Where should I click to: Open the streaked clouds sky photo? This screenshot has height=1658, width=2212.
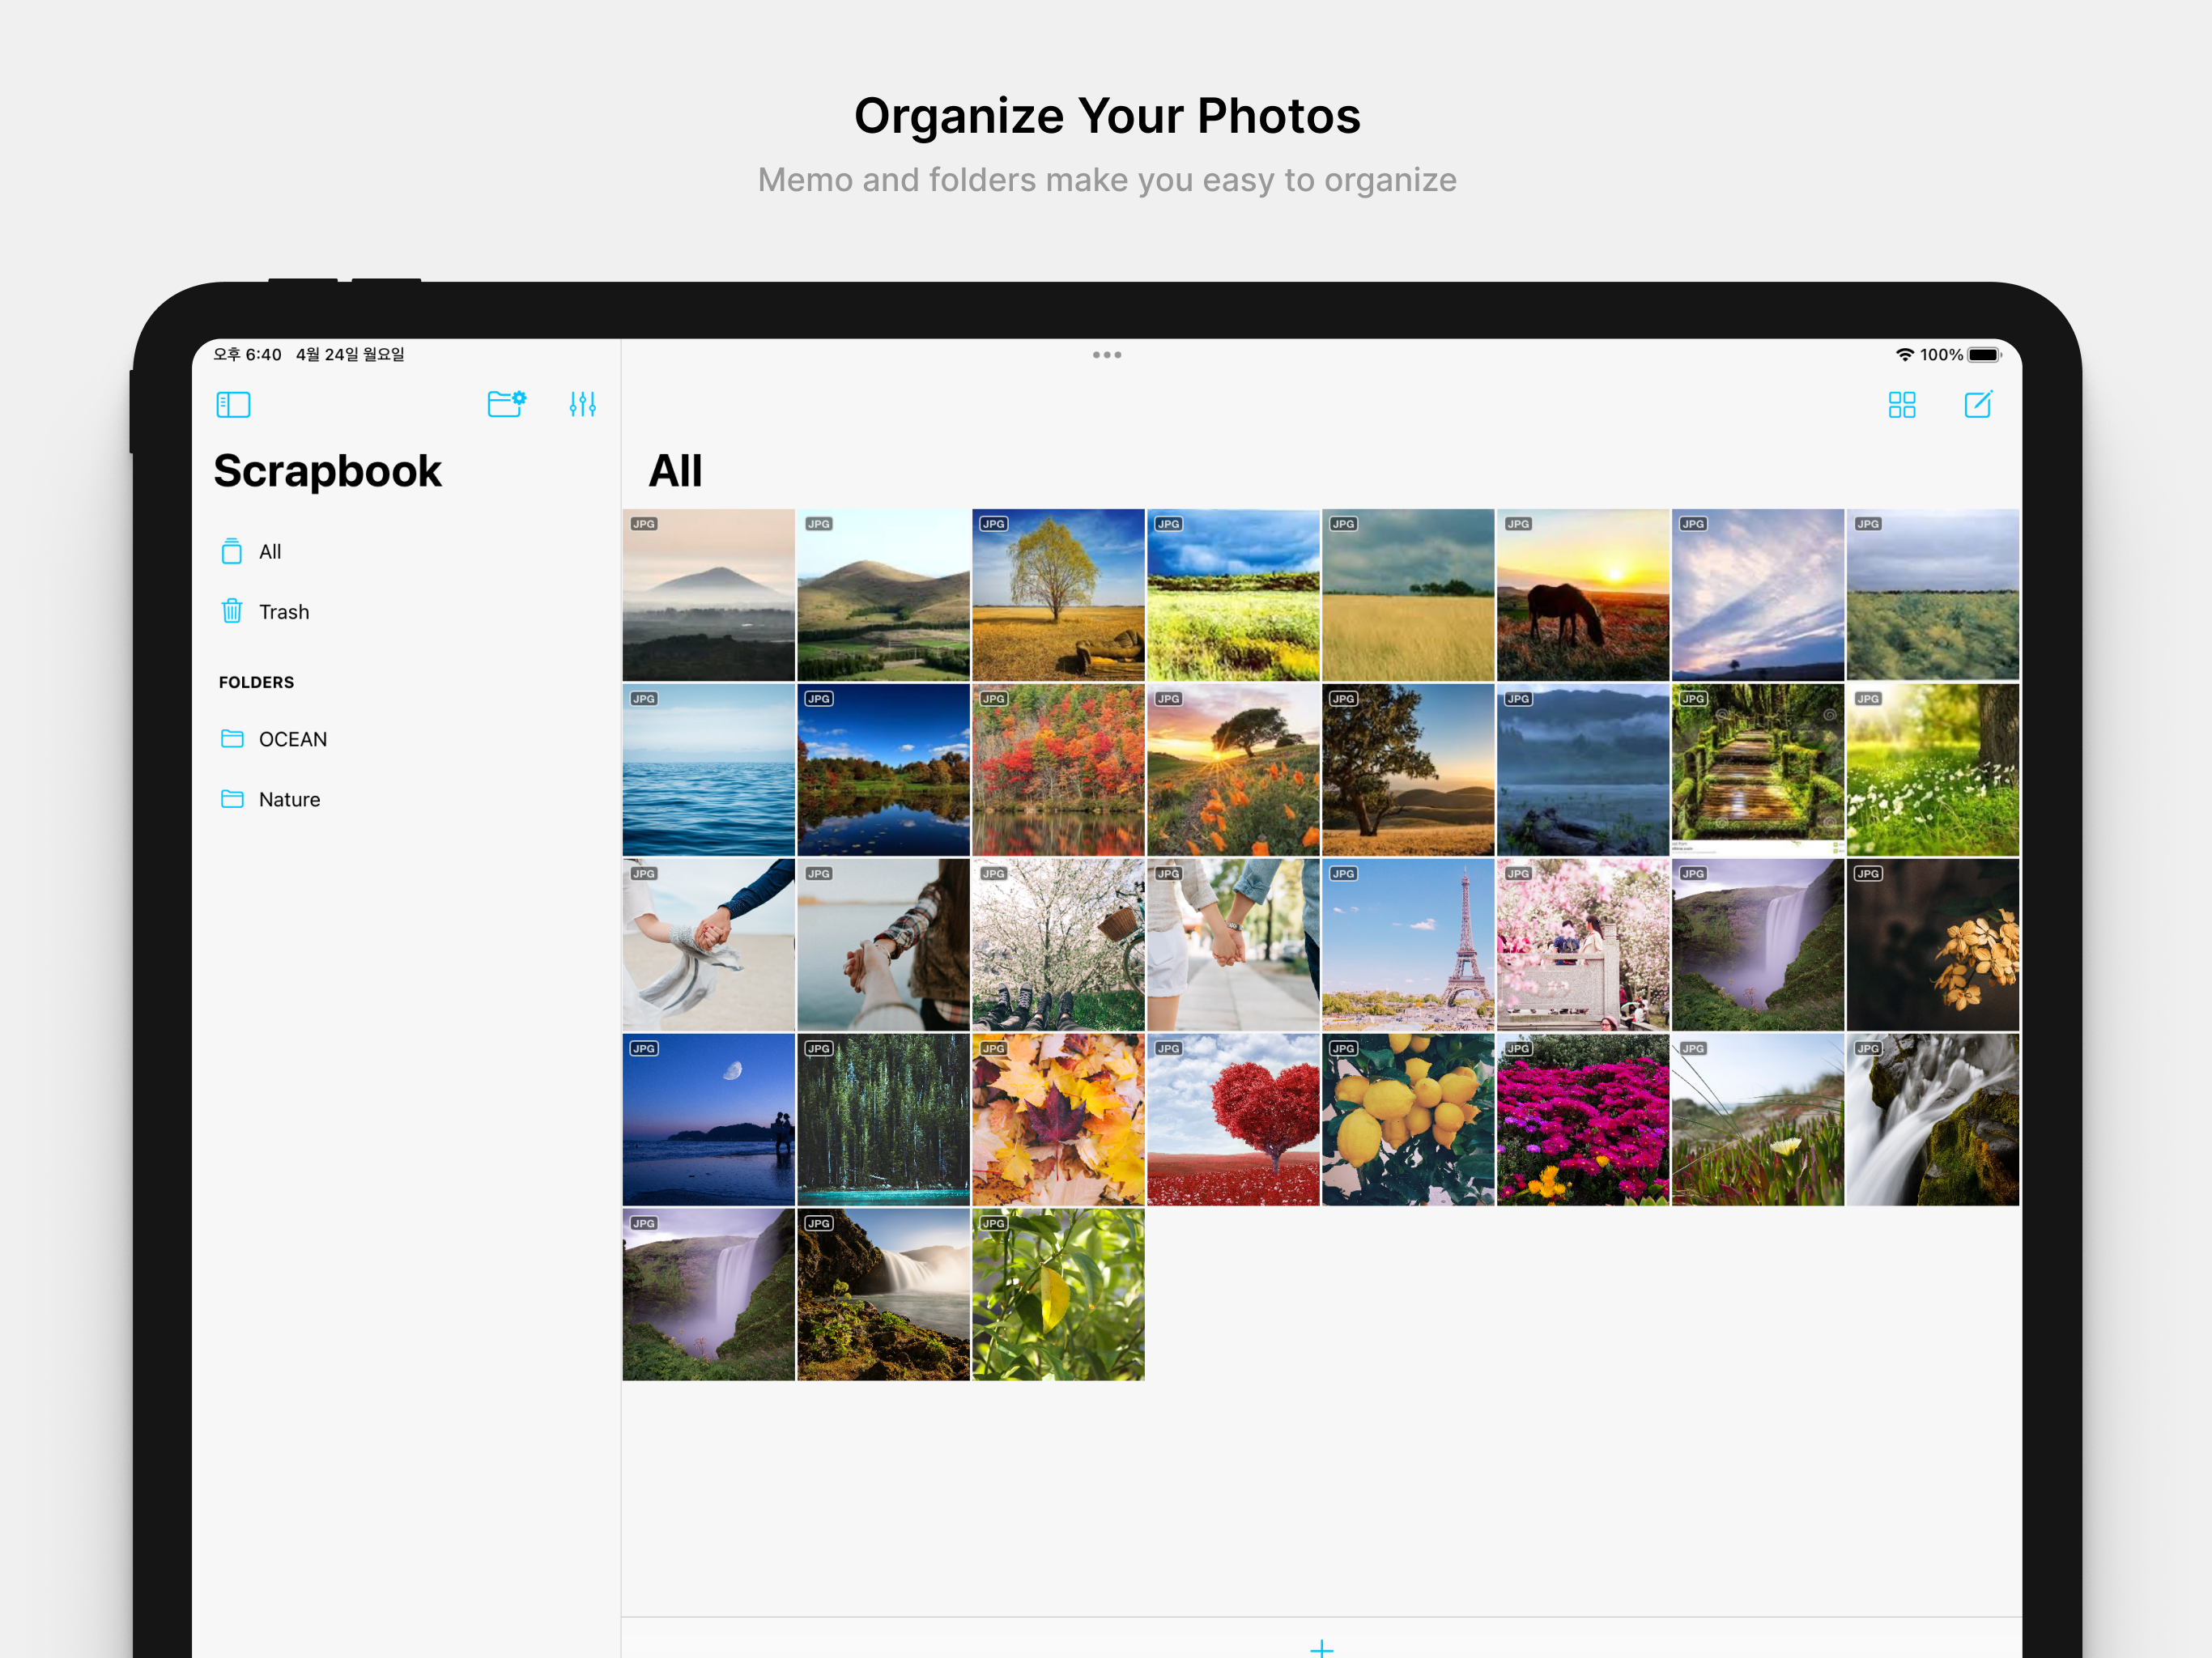click(x=1757, y=594)
